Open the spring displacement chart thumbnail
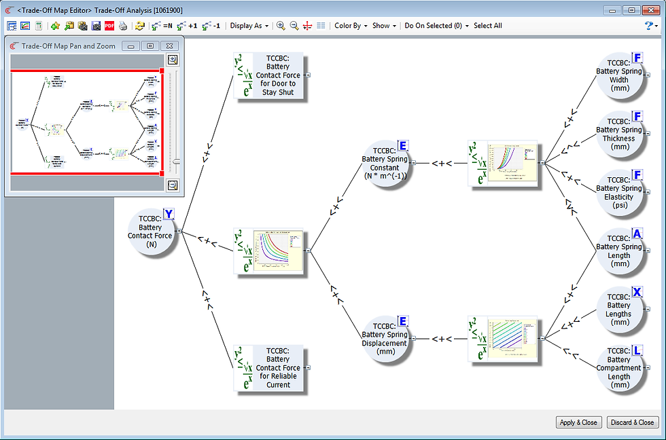Screen dimensions: 666x440 pyautogui.click(x=512, y=338)
